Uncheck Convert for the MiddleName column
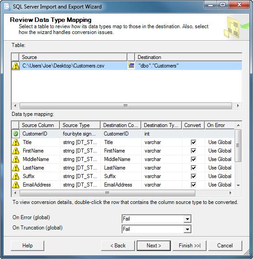 (194, 159)
